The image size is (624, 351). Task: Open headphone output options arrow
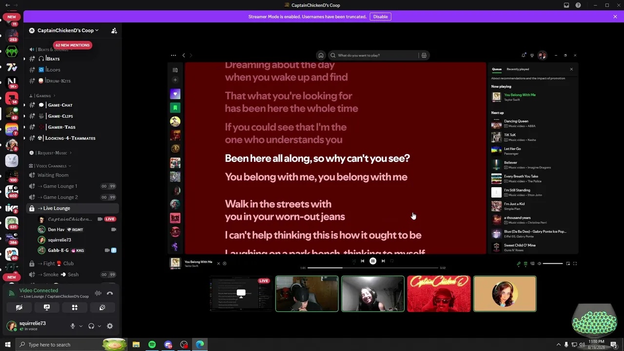(99, 326)
